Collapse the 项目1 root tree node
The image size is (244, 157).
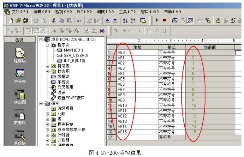pos(41,40)
